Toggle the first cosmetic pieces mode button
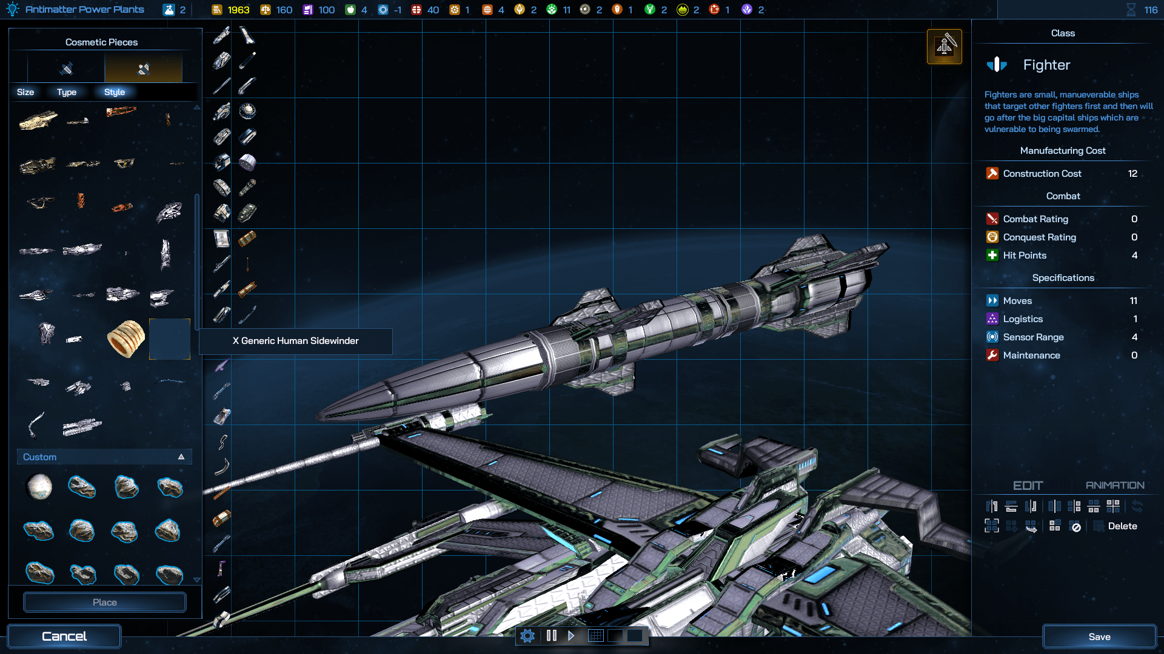 pyautogui.click(x=66, y=68)
